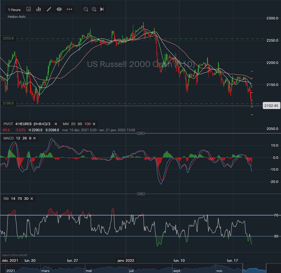Click the H 2290.9 high value

(36, 130)
